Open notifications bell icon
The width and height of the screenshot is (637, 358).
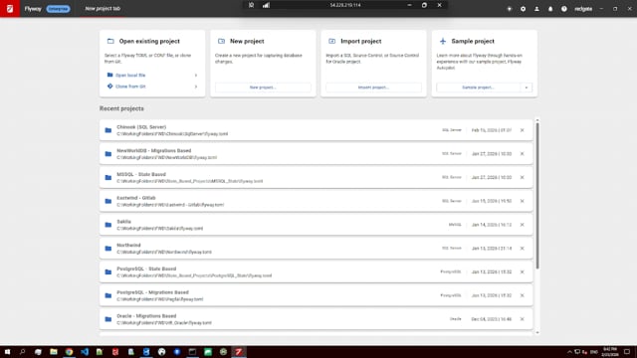point(550,9)
